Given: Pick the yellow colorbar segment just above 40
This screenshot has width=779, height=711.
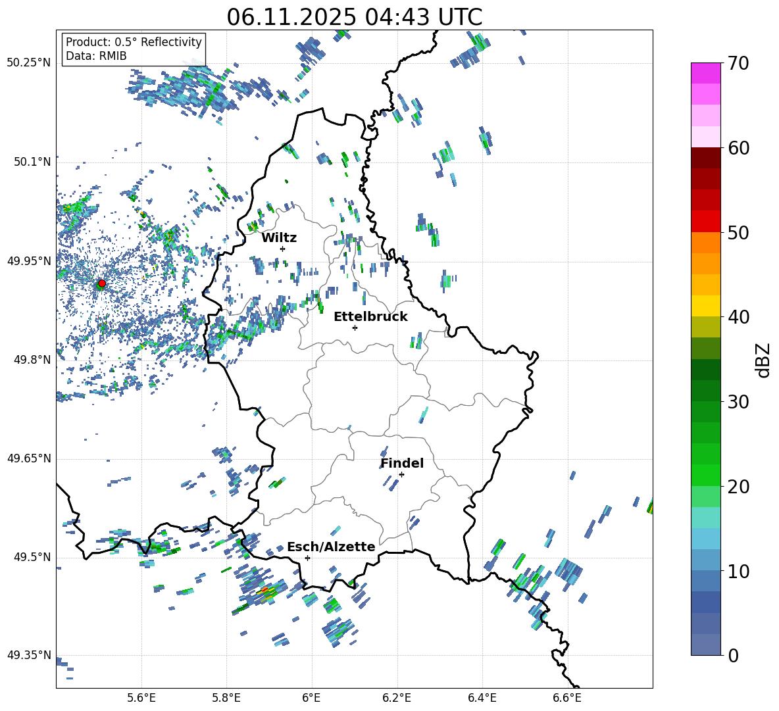Looking at the screenshot, I should click(705, 306).
